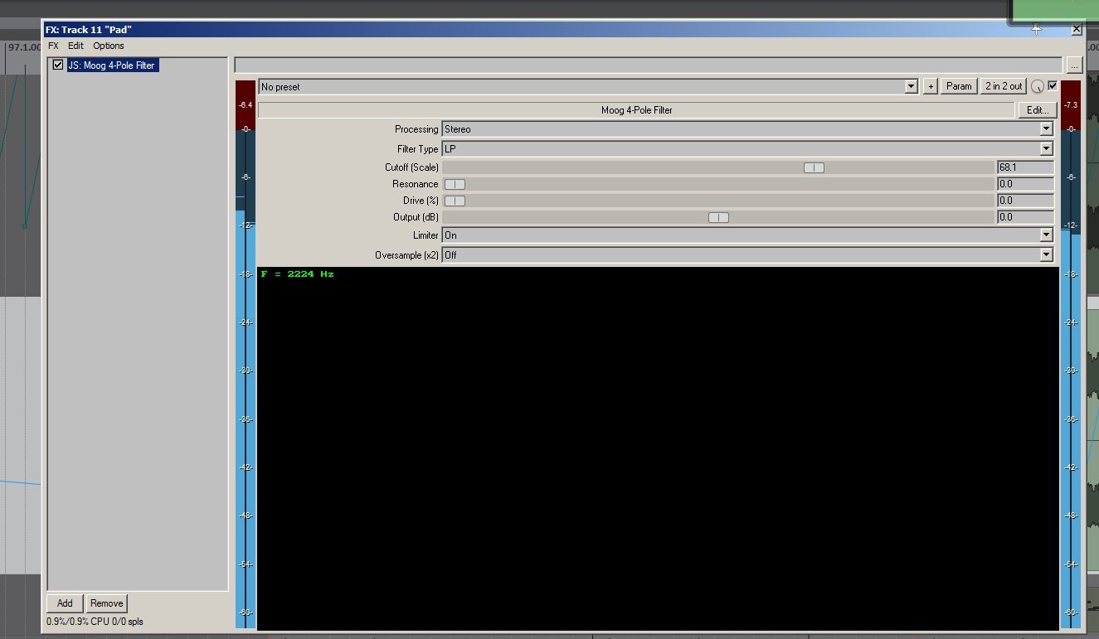1099x639 pixels.
Task: Click the plus button to save a preset
Action: coord(930,86)
